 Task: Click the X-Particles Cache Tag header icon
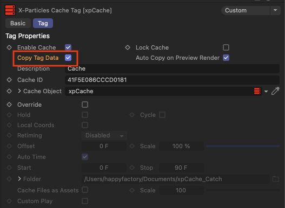click(10, 10)
